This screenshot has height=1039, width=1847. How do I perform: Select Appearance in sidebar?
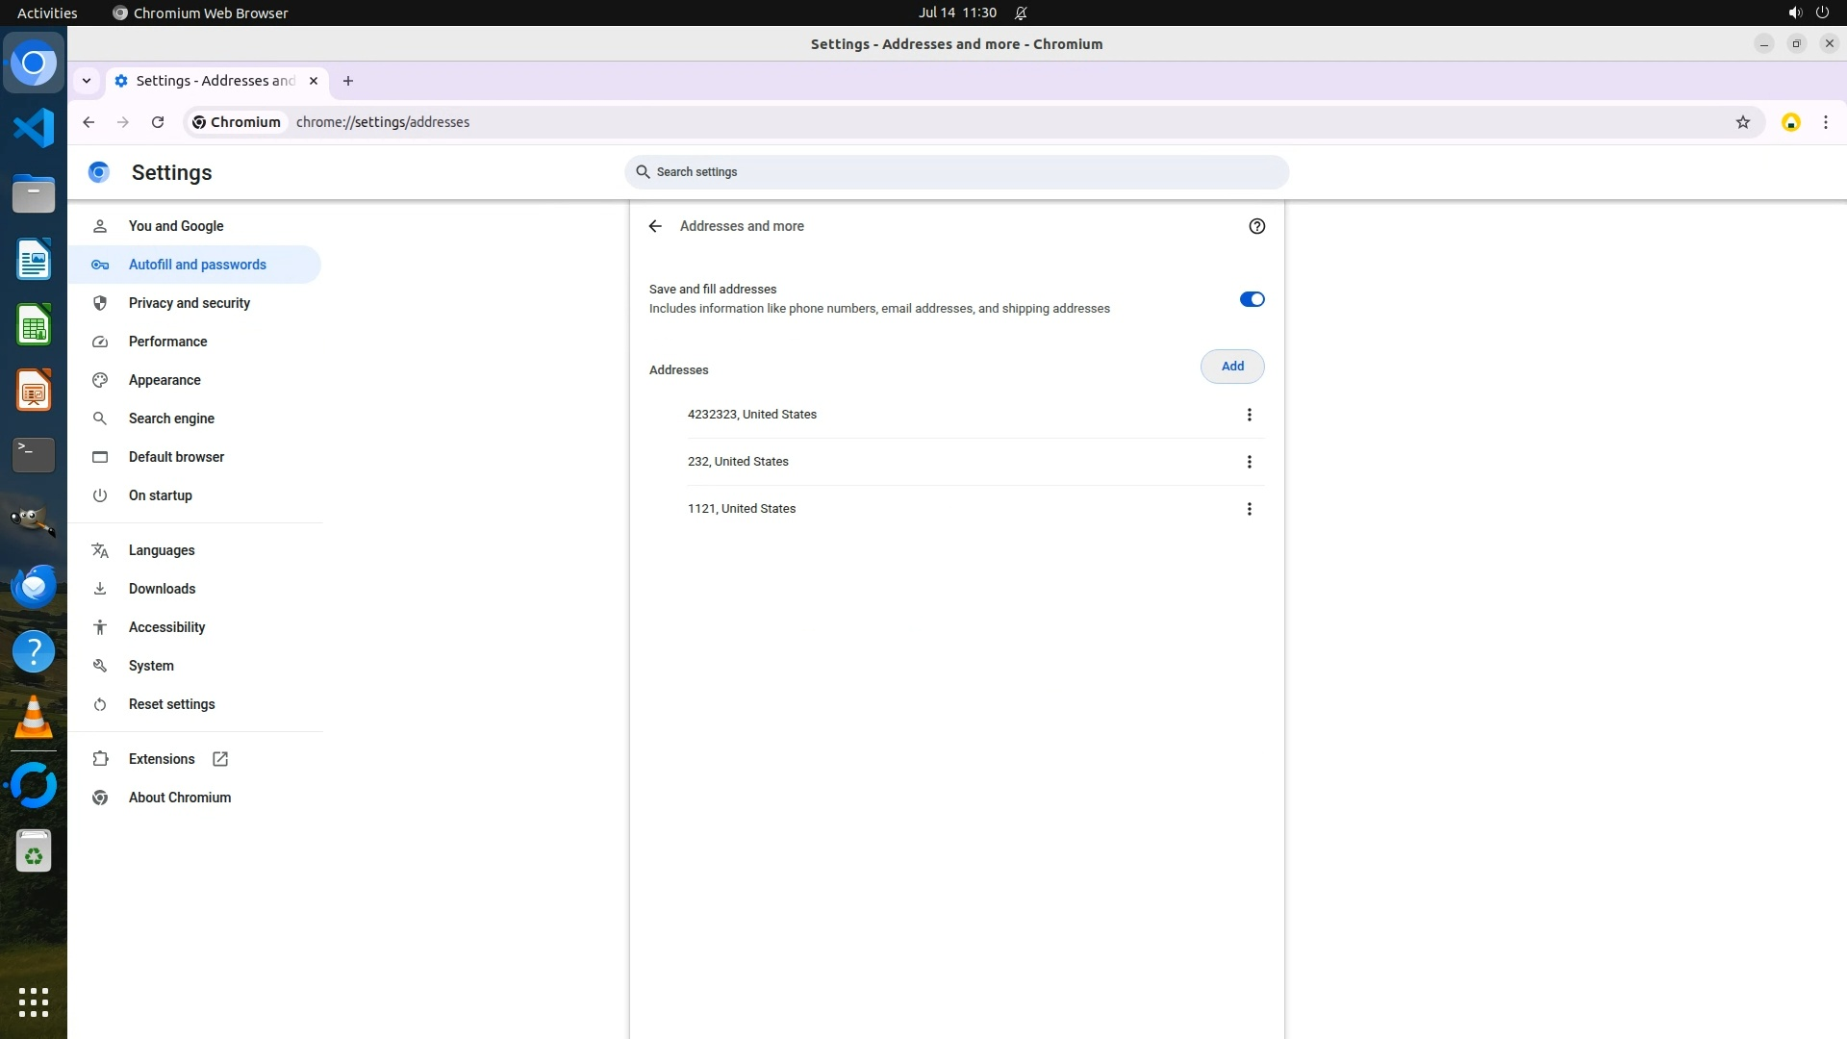pyautogui.click(x=164, y=380)
